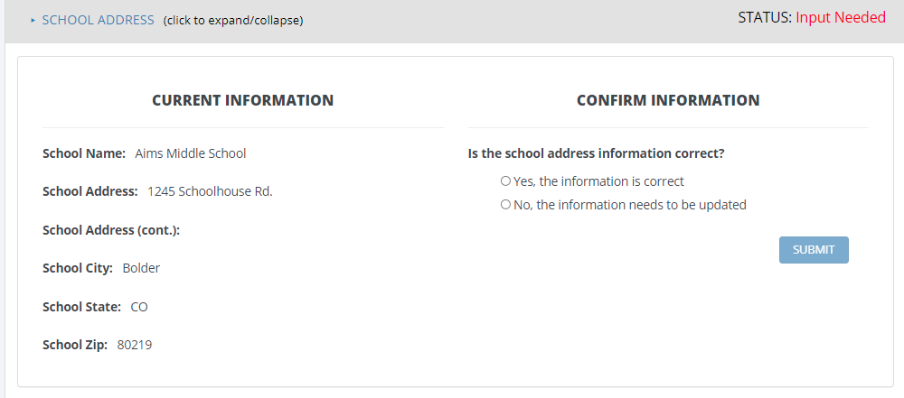
Task: Click the CURRENT INFORMATION heading
Action: tap(242, 100)
